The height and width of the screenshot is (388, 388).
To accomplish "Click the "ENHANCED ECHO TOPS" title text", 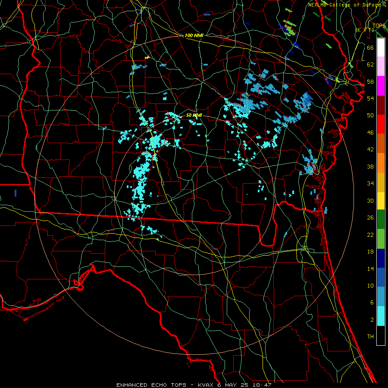I will (151, 385).
